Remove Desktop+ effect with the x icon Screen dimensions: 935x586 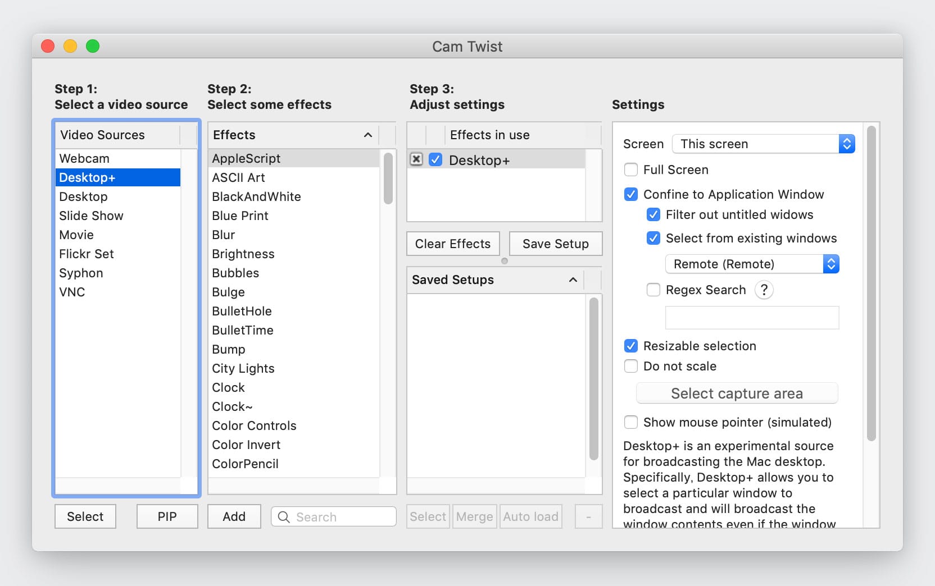click(416, 159)
